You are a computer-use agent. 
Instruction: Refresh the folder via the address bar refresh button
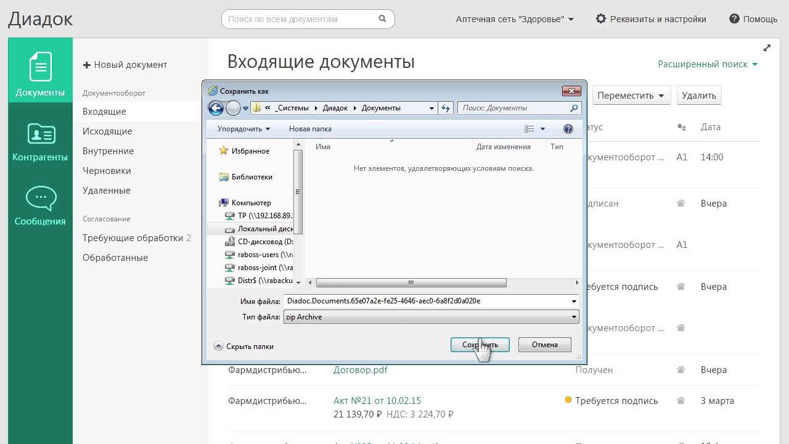pyautogui.click(x=446, y=108)
